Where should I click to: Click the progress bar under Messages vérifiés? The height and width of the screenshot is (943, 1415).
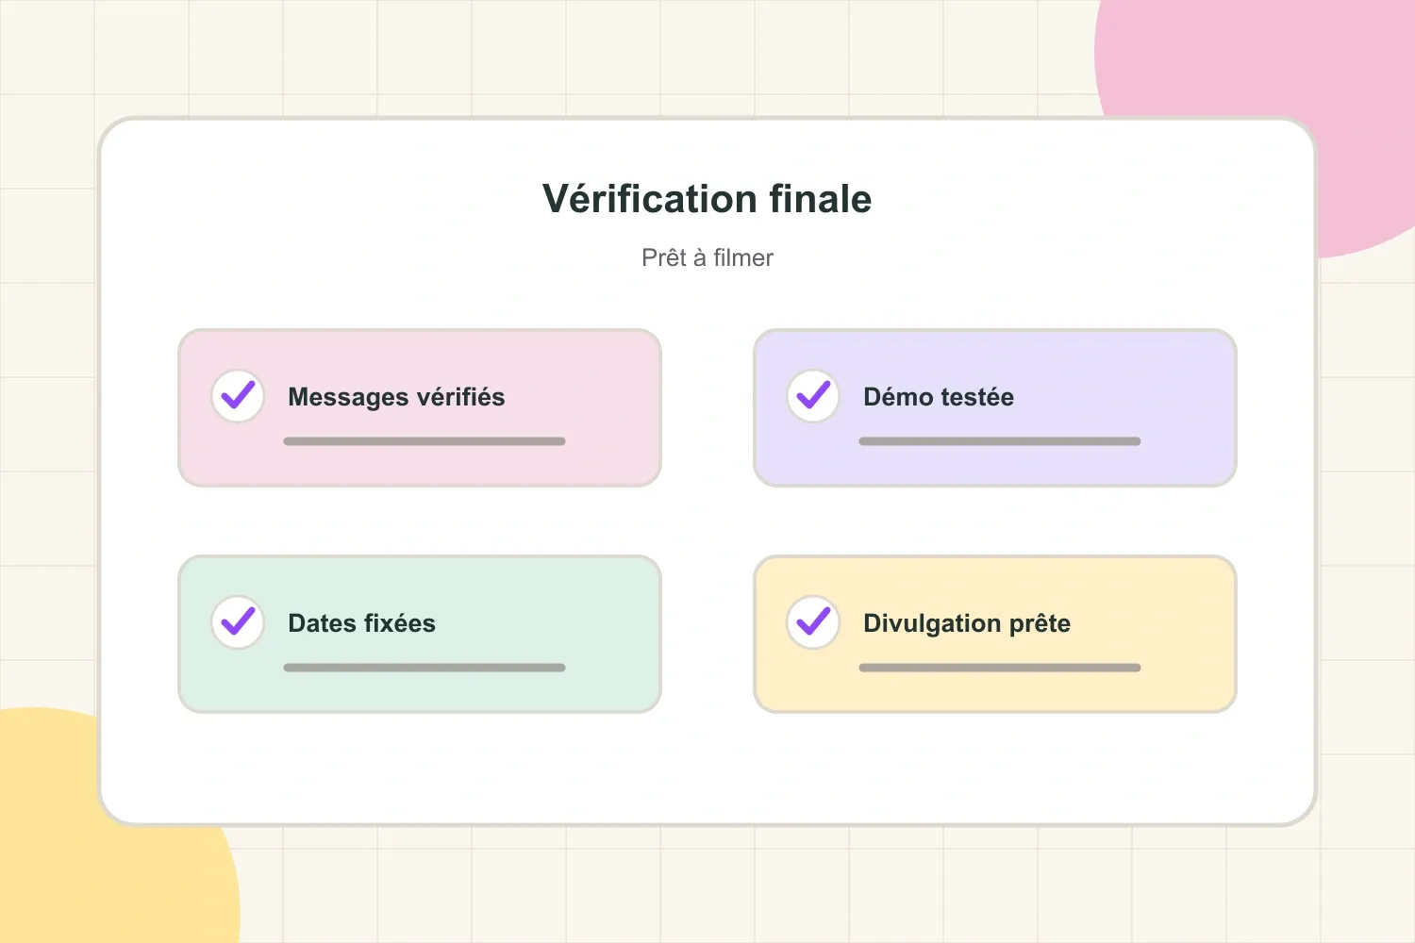point(424,441)
